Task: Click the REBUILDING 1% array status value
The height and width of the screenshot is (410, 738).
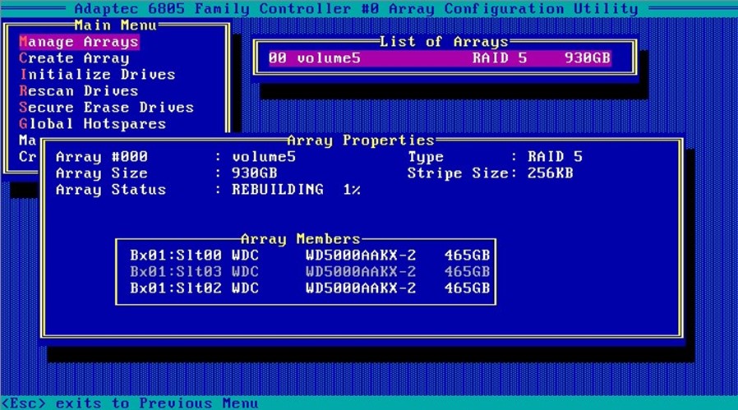Action: pos(296,190)
